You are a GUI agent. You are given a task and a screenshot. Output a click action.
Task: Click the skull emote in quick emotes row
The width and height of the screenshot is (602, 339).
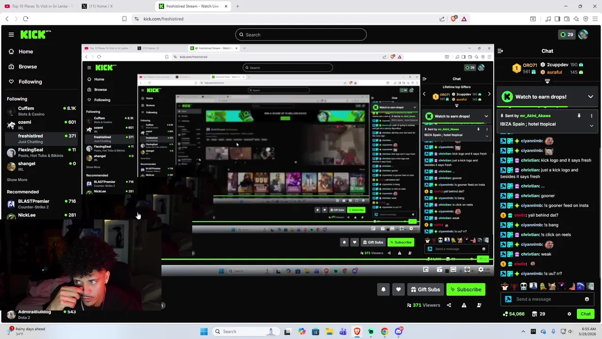coord(523,286)
